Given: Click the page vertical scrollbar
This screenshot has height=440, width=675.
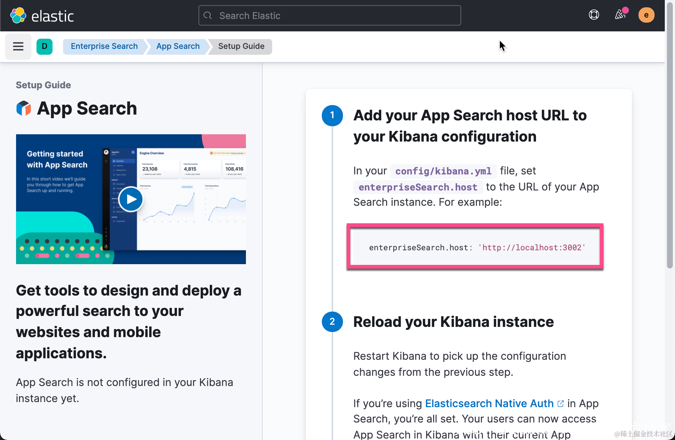Looking at the screenshot, I should 670,146.
